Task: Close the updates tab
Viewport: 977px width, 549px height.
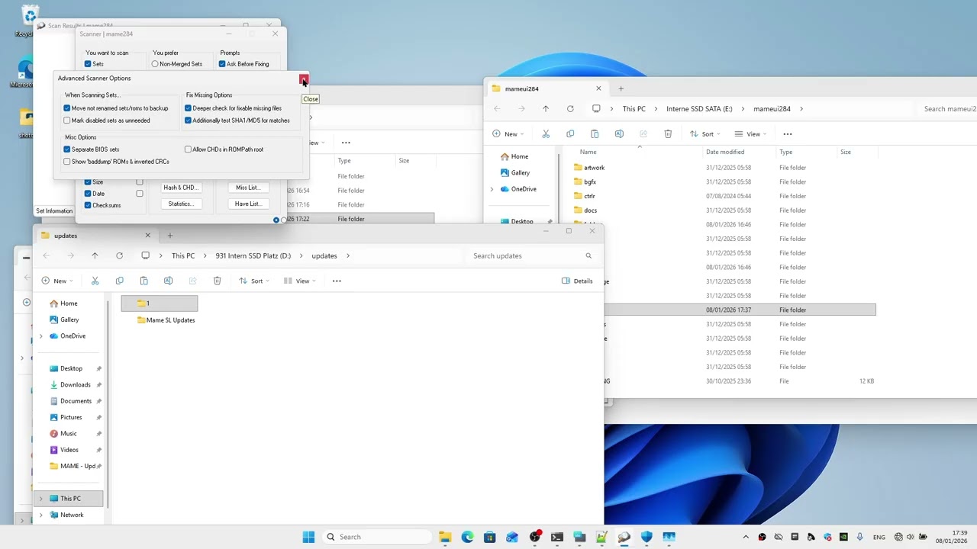Action: tap(148, 236)
